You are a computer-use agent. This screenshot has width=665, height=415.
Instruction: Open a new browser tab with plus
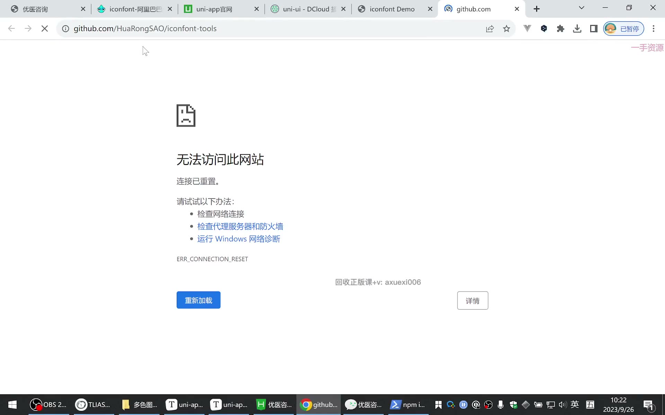click(x=537, y=9)
